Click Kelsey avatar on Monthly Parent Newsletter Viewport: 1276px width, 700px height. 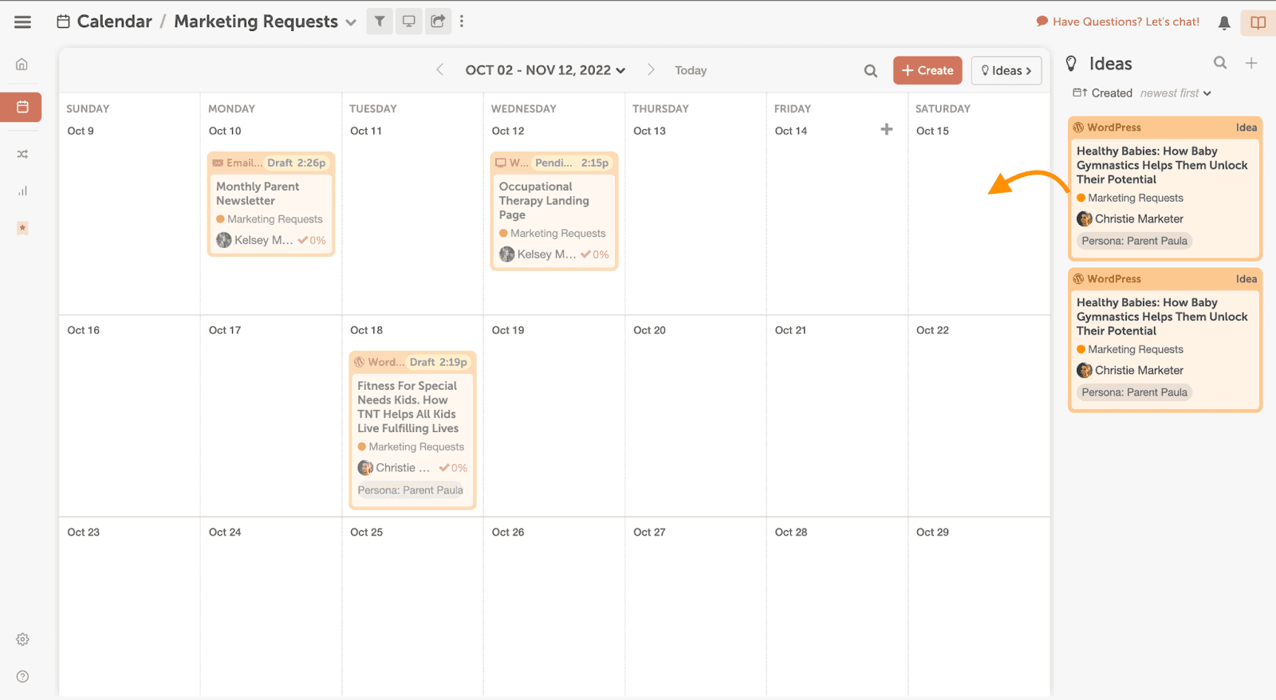[224, 240]
